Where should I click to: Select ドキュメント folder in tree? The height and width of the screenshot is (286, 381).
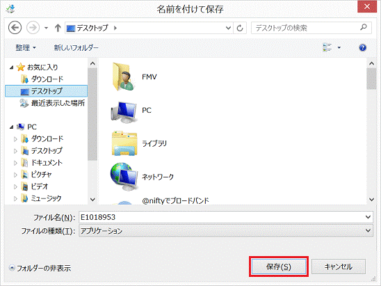(47, 163)
